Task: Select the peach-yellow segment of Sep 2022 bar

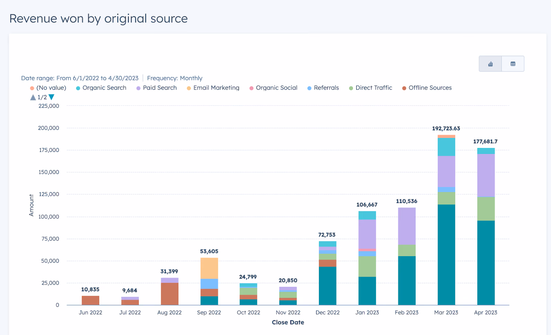Action: point(209,268)
